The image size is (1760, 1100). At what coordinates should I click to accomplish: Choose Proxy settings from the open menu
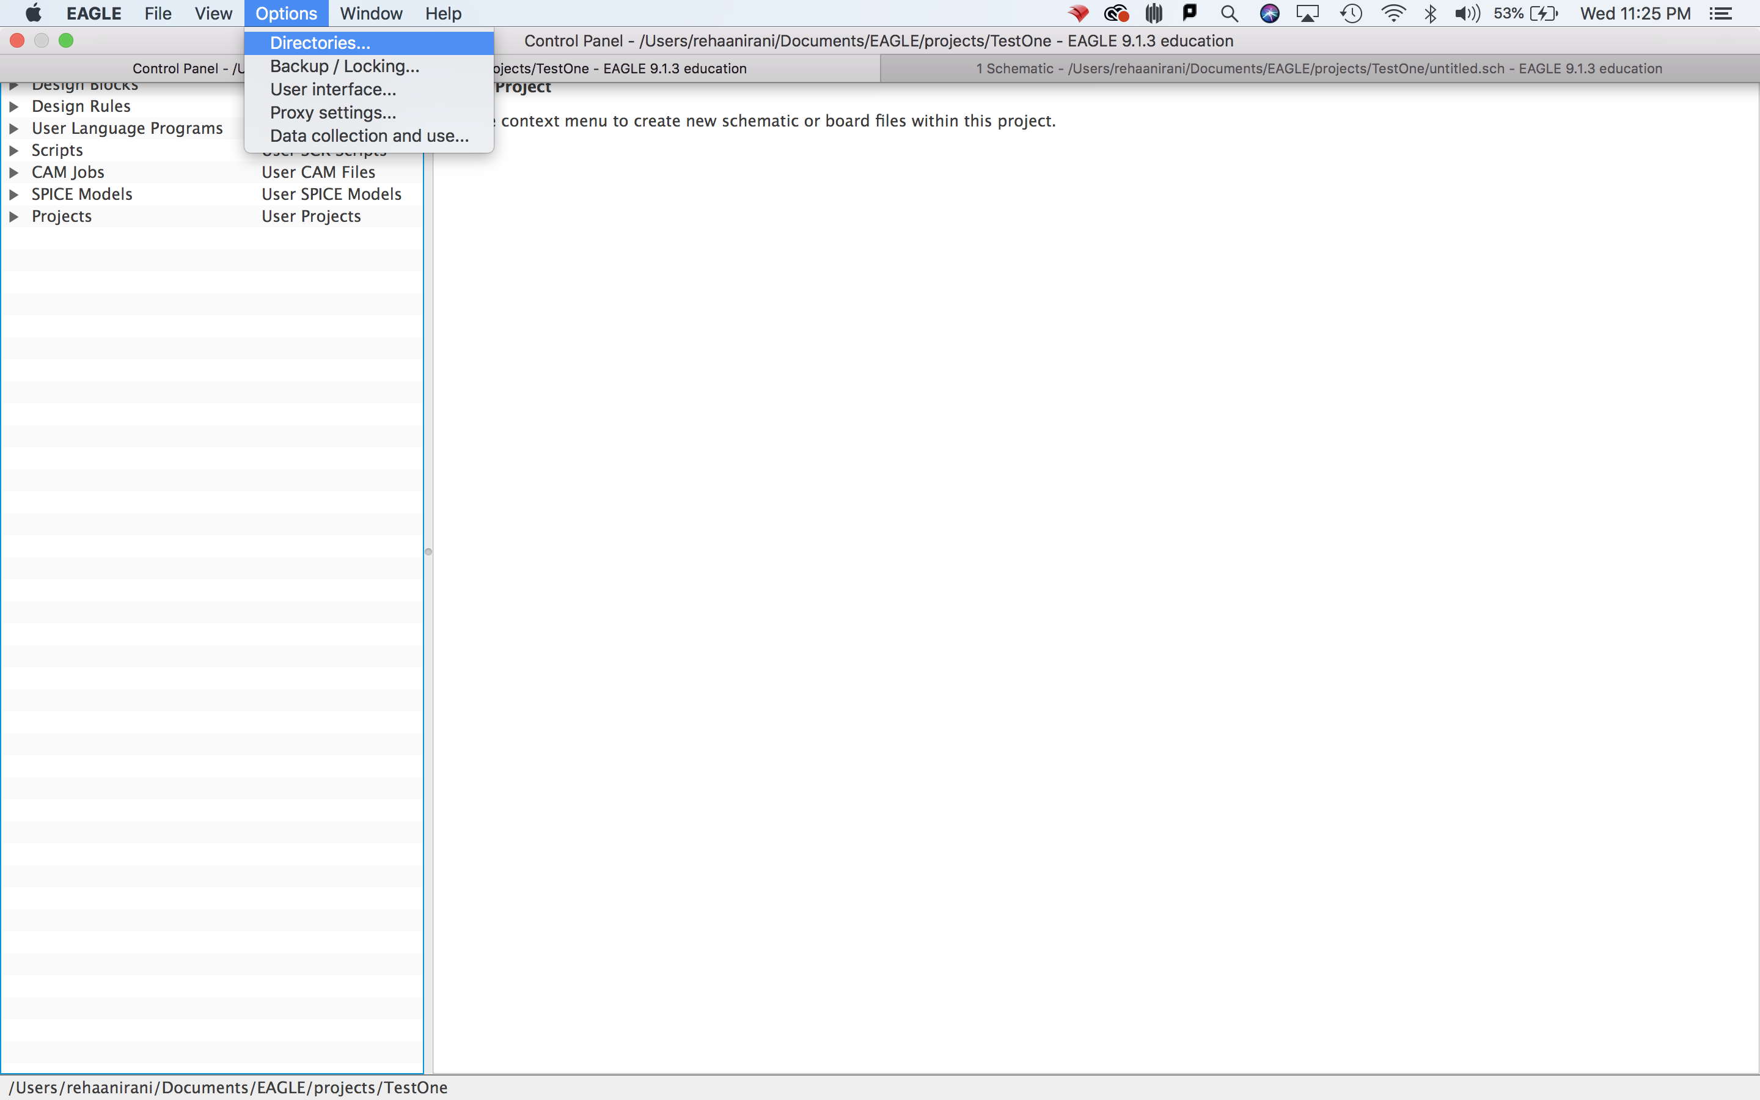point(333,113)
